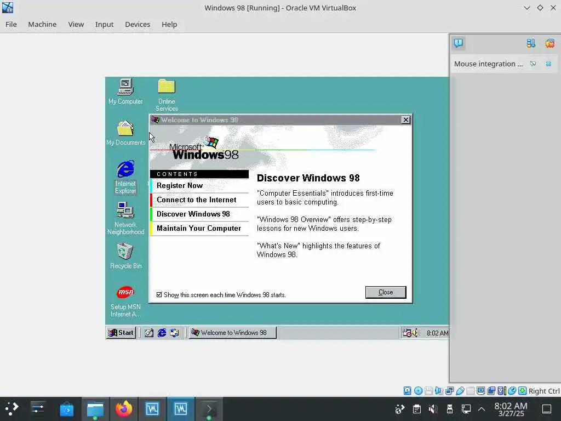The height and width of the screenshot is (421, 561).
Task: Close the Welcome to Windows 98 dialog with X
Action: 405,120
